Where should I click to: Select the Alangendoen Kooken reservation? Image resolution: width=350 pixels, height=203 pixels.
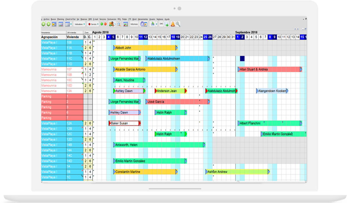(272, 91)
